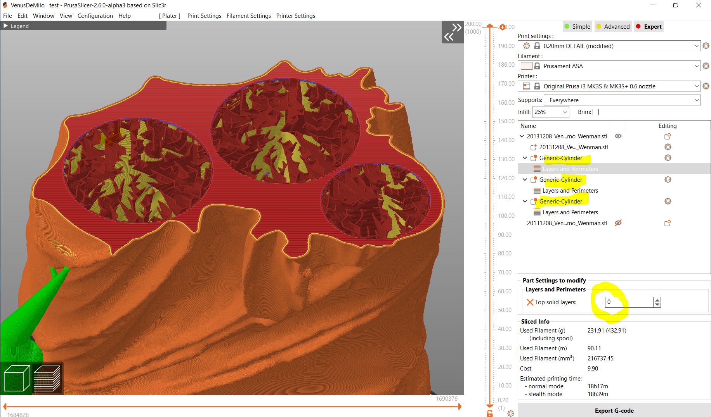The width and height of the screenshot is (711, 417).
Task: Open the Help menu
Action: (125, 16)
